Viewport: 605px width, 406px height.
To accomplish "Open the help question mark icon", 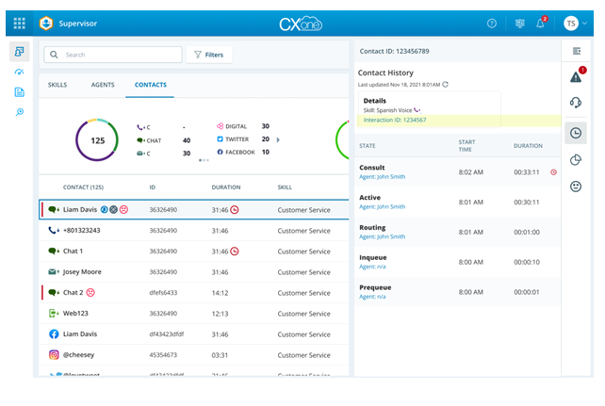I will (x=492, y=24).
